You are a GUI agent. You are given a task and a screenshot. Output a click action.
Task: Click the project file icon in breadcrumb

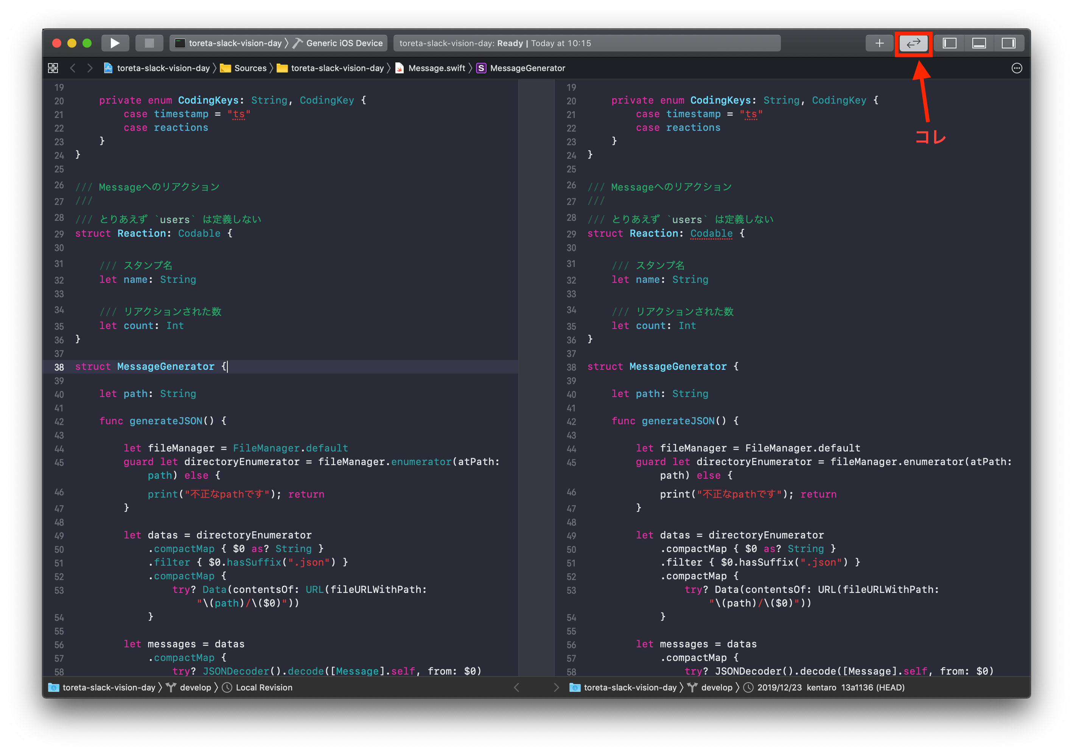point(108,68)
